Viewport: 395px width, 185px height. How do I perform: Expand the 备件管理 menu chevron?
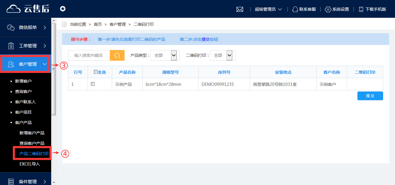pyautogui.click(x=45, y=181)
